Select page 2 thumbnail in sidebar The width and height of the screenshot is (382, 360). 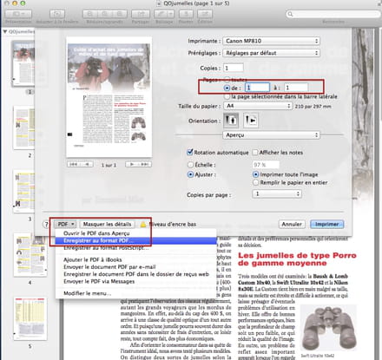coord(24,128)
